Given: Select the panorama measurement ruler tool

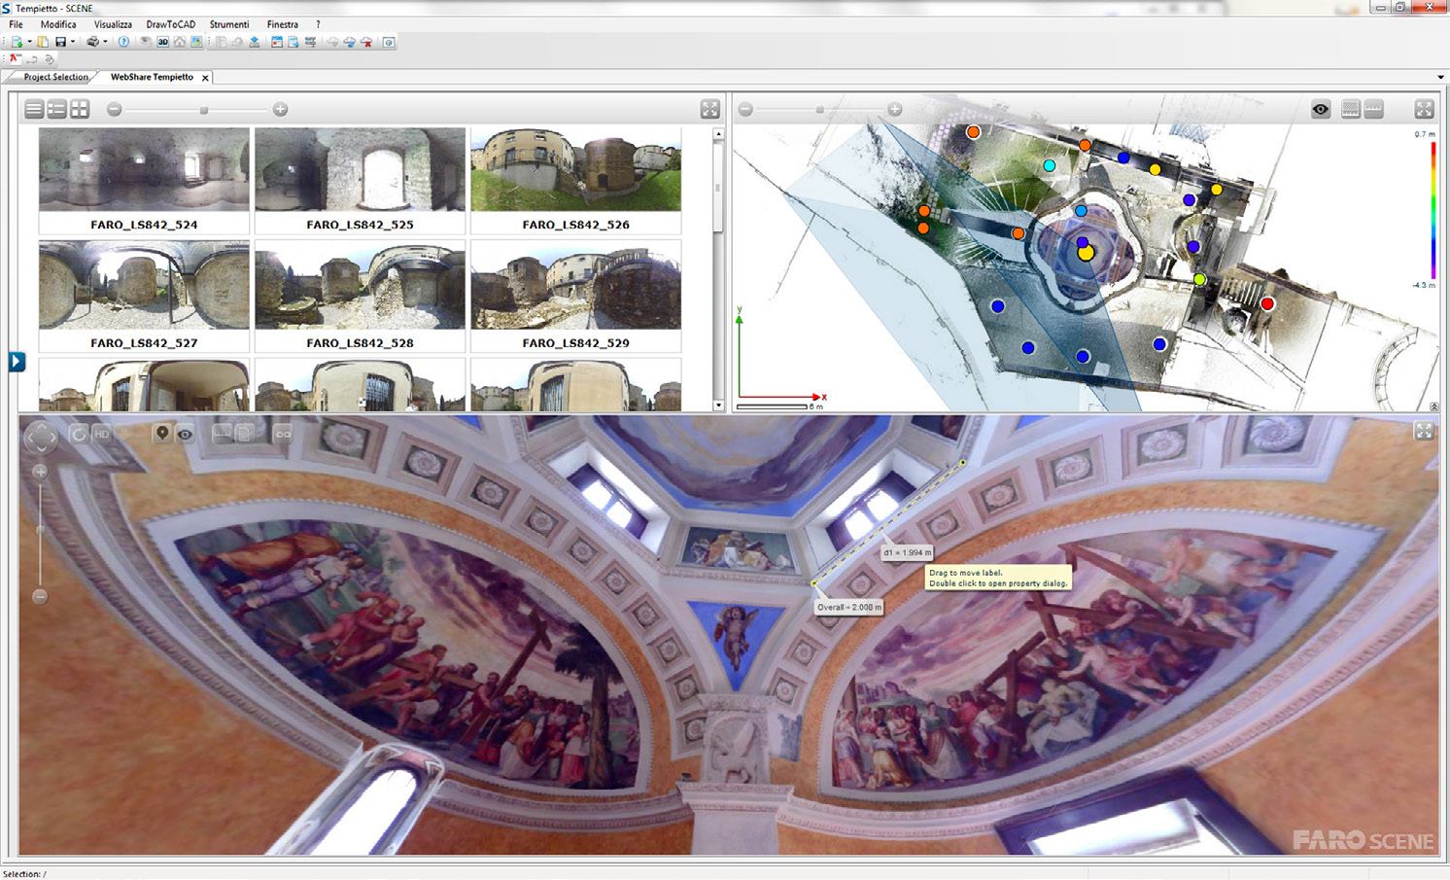Looking at the screenshot, I should pyautogui.click(x=222, y=435).
